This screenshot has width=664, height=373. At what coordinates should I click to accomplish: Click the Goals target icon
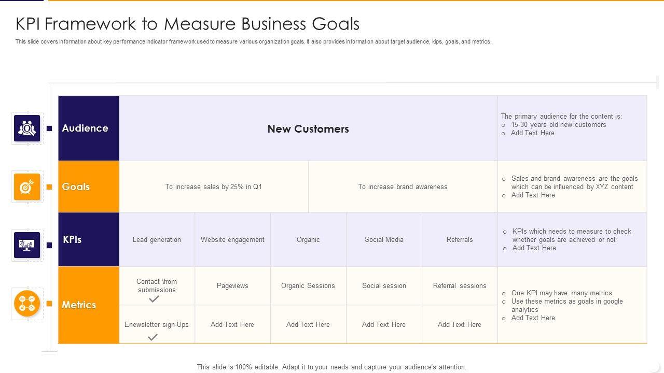pyautogui.click(x=27, y=187)
